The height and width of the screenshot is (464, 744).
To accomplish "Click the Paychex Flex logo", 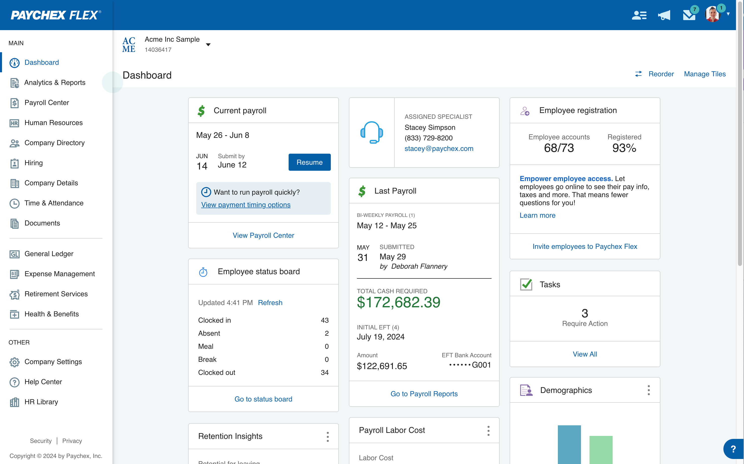I will click(56, 15).
